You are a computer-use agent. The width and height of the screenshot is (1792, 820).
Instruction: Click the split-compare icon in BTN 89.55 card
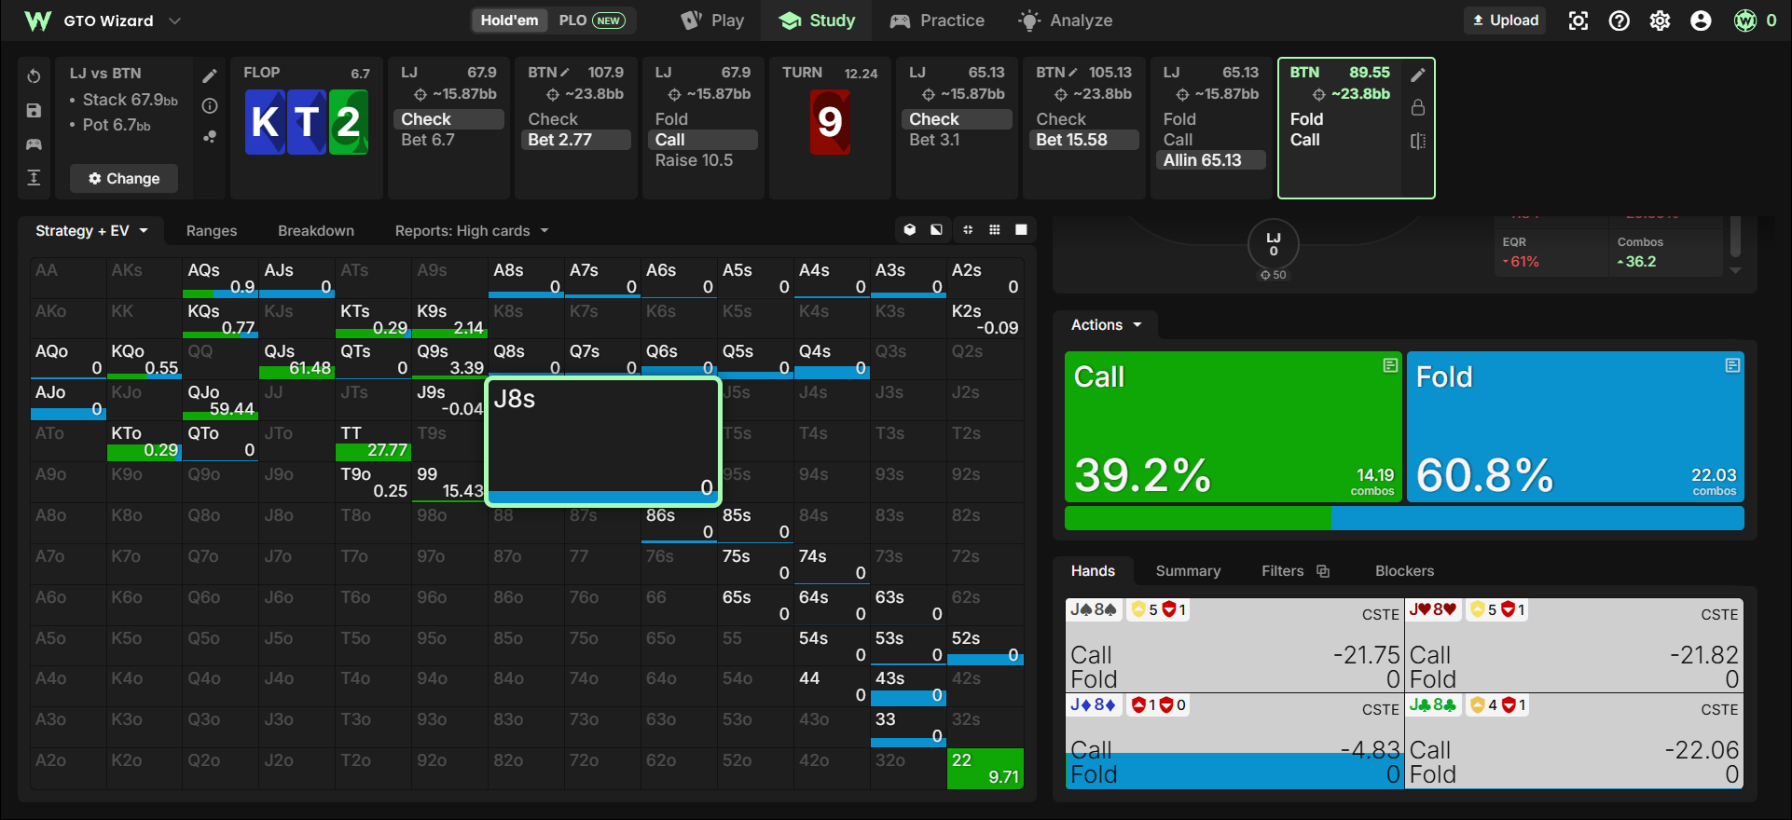tap(1418, 141)
